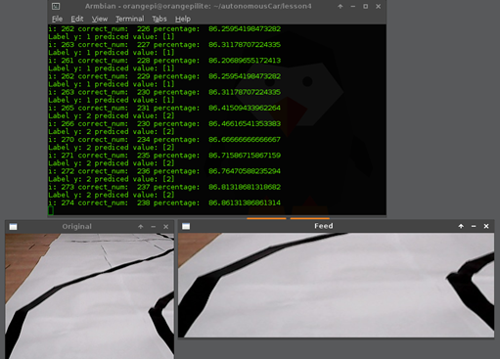Minimize the Feed window

[x=474, y=226]
